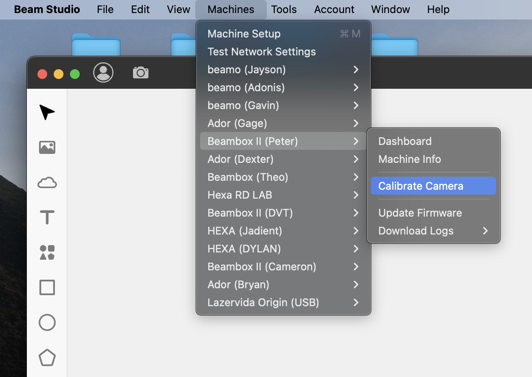Open the Tools menu

pyautogui.click(x=284, y=9)
